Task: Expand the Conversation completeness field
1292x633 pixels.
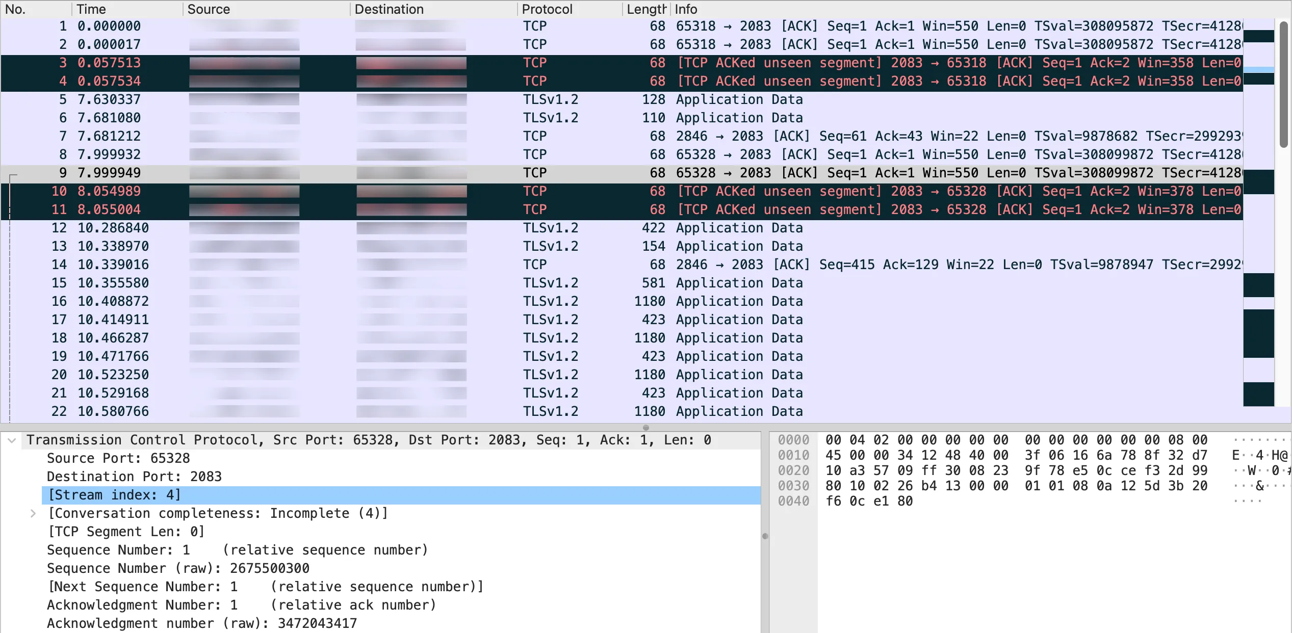Action: pyautogui.click(x=33, y=513)
